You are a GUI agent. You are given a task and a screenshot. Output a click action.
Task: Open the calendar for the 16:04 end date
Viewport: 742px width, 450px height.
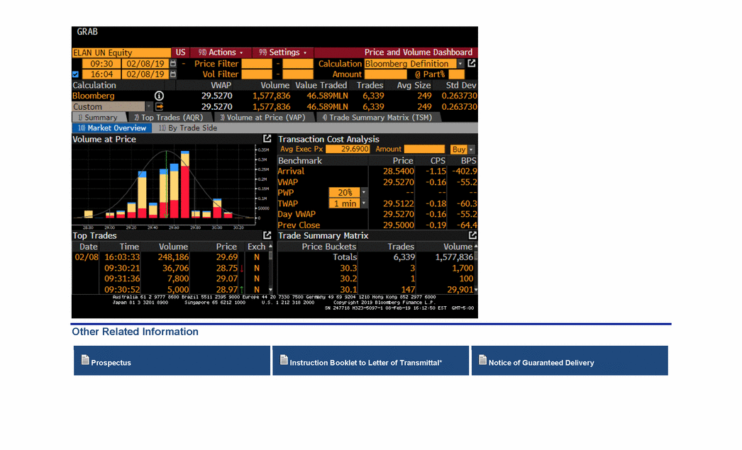click(172, 74)
